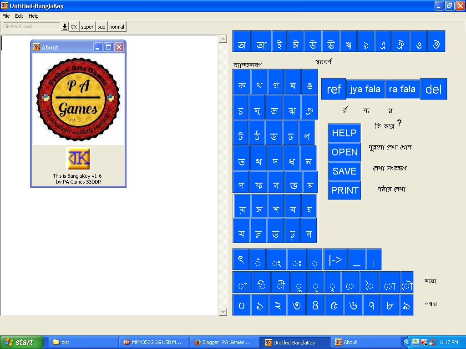Insert the anusvara ং key
Viewport: 466px width, 349px height.
[276, 259]
